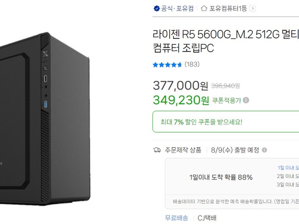The image size is (299, 224).
Task: Open the 183 reviews count link
Action: pyautogui.click(x=192, y=64)
